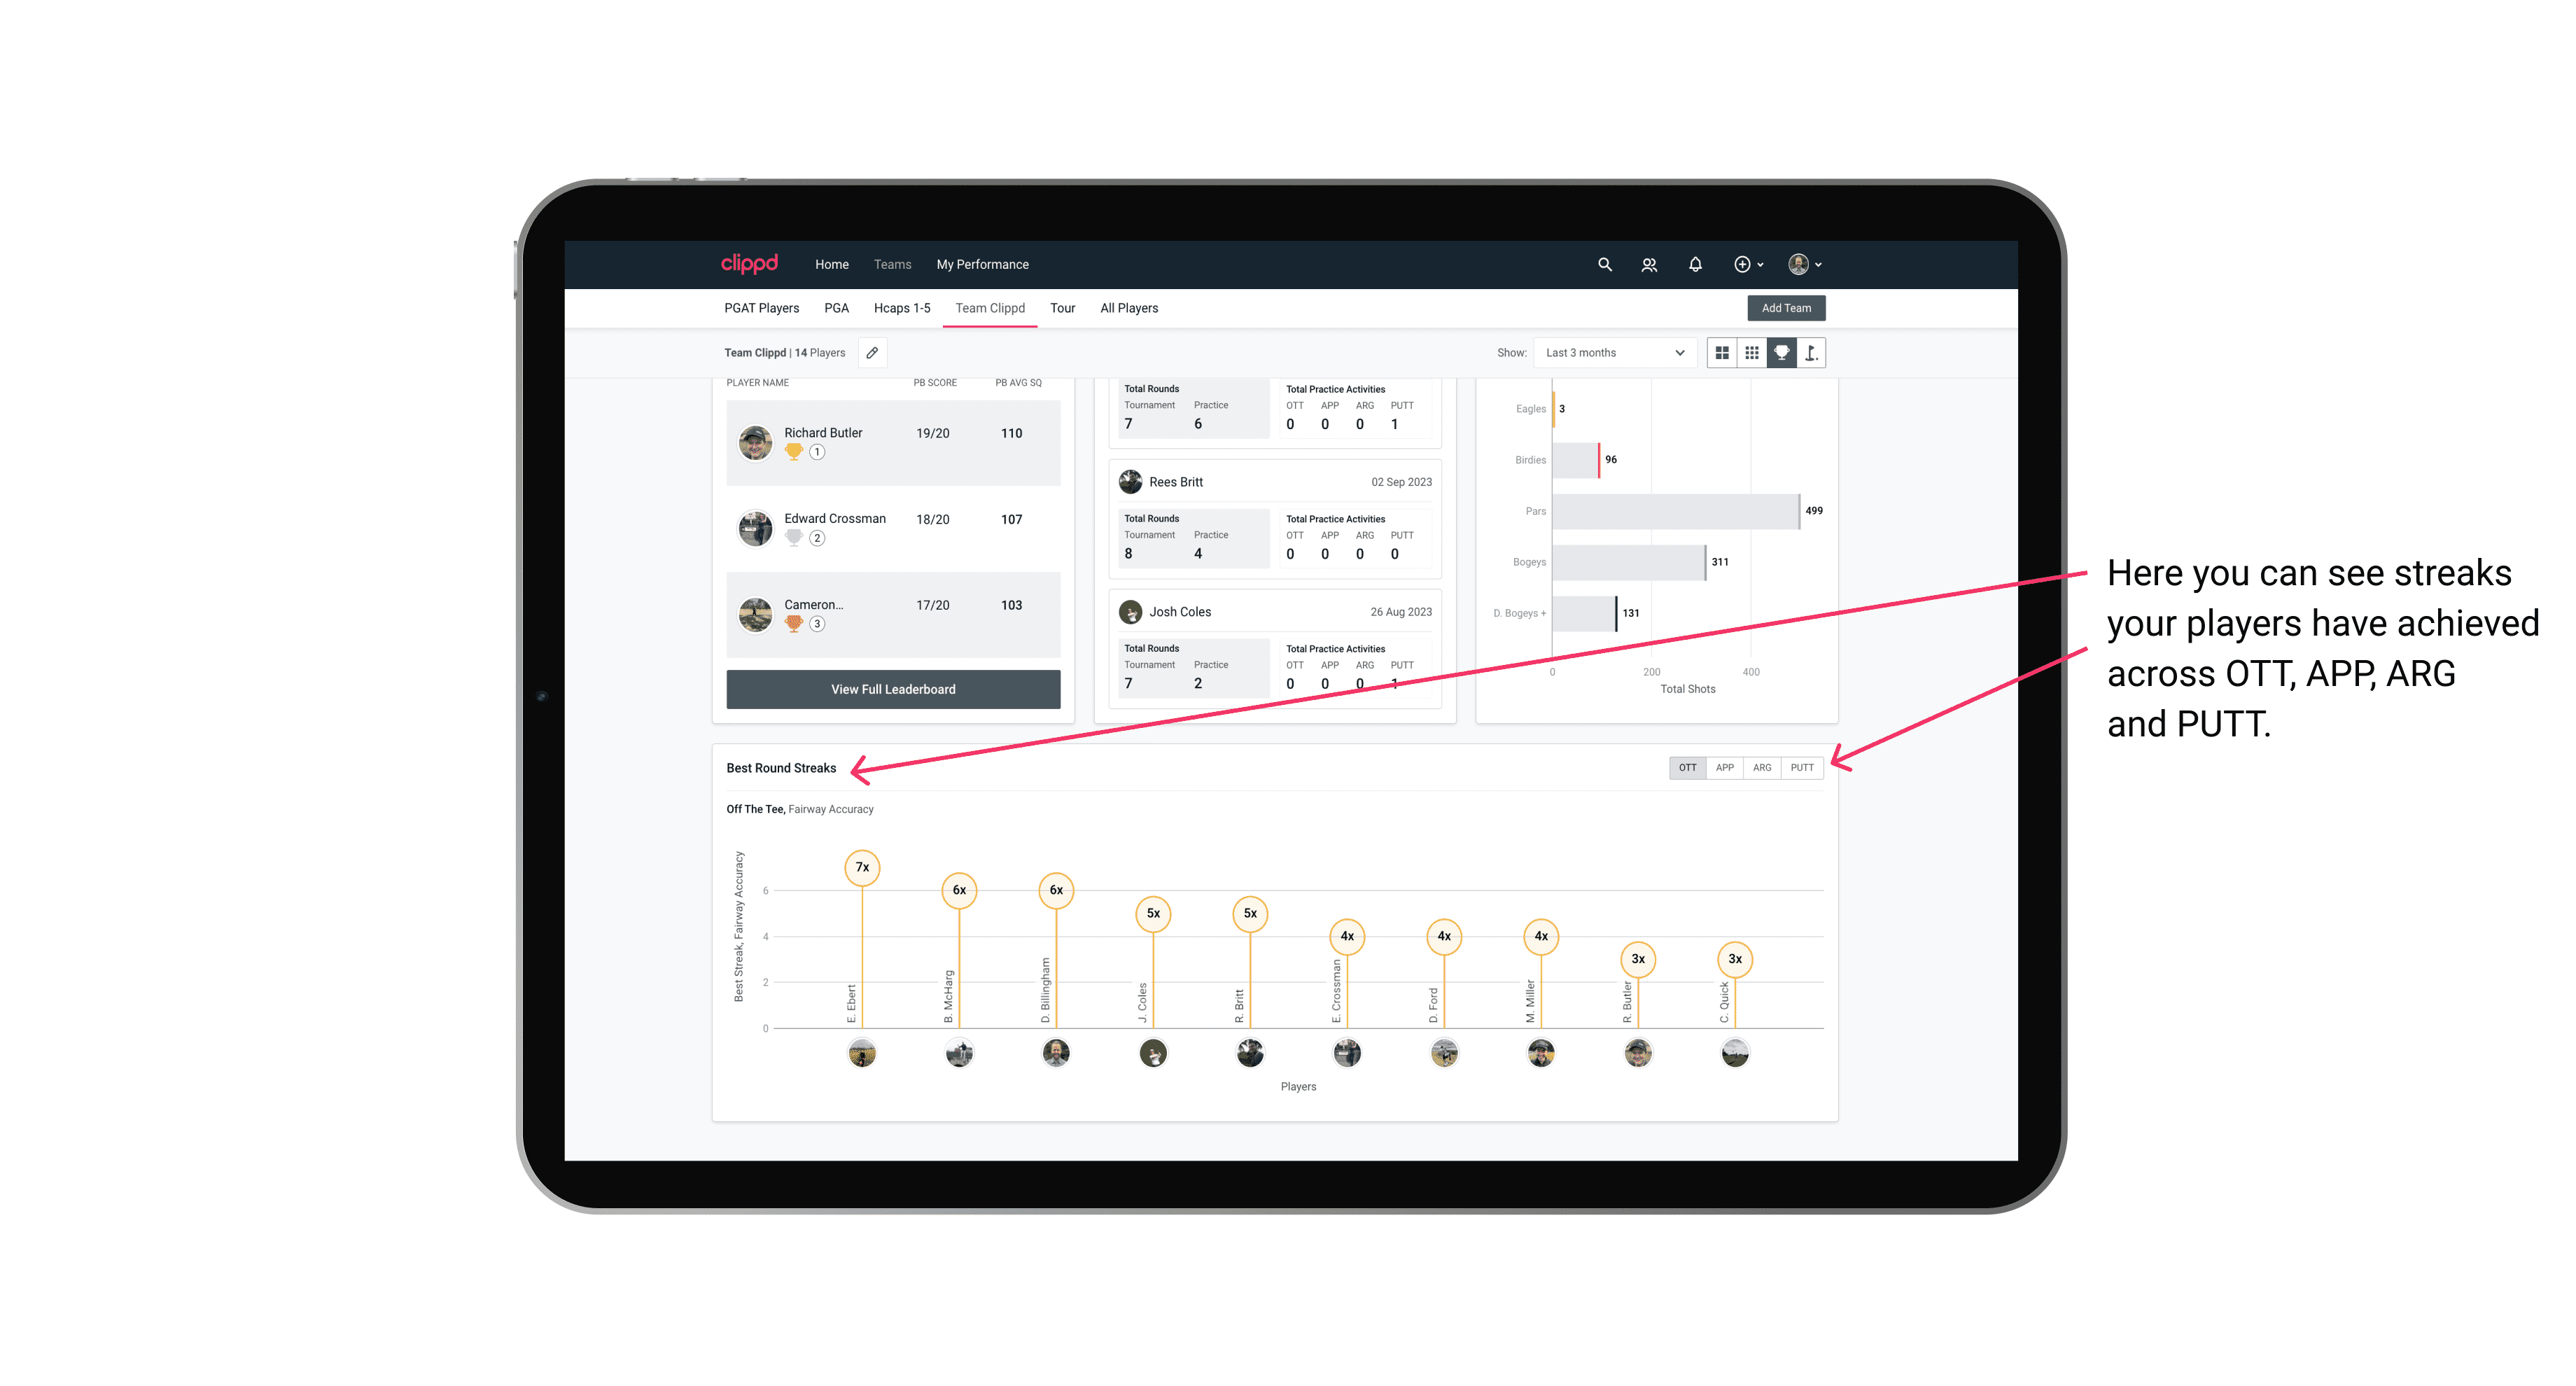Switch to the Tour tab
Image resolution: width=2576 pixels, height=1386 pixels.
point(1061,307)
